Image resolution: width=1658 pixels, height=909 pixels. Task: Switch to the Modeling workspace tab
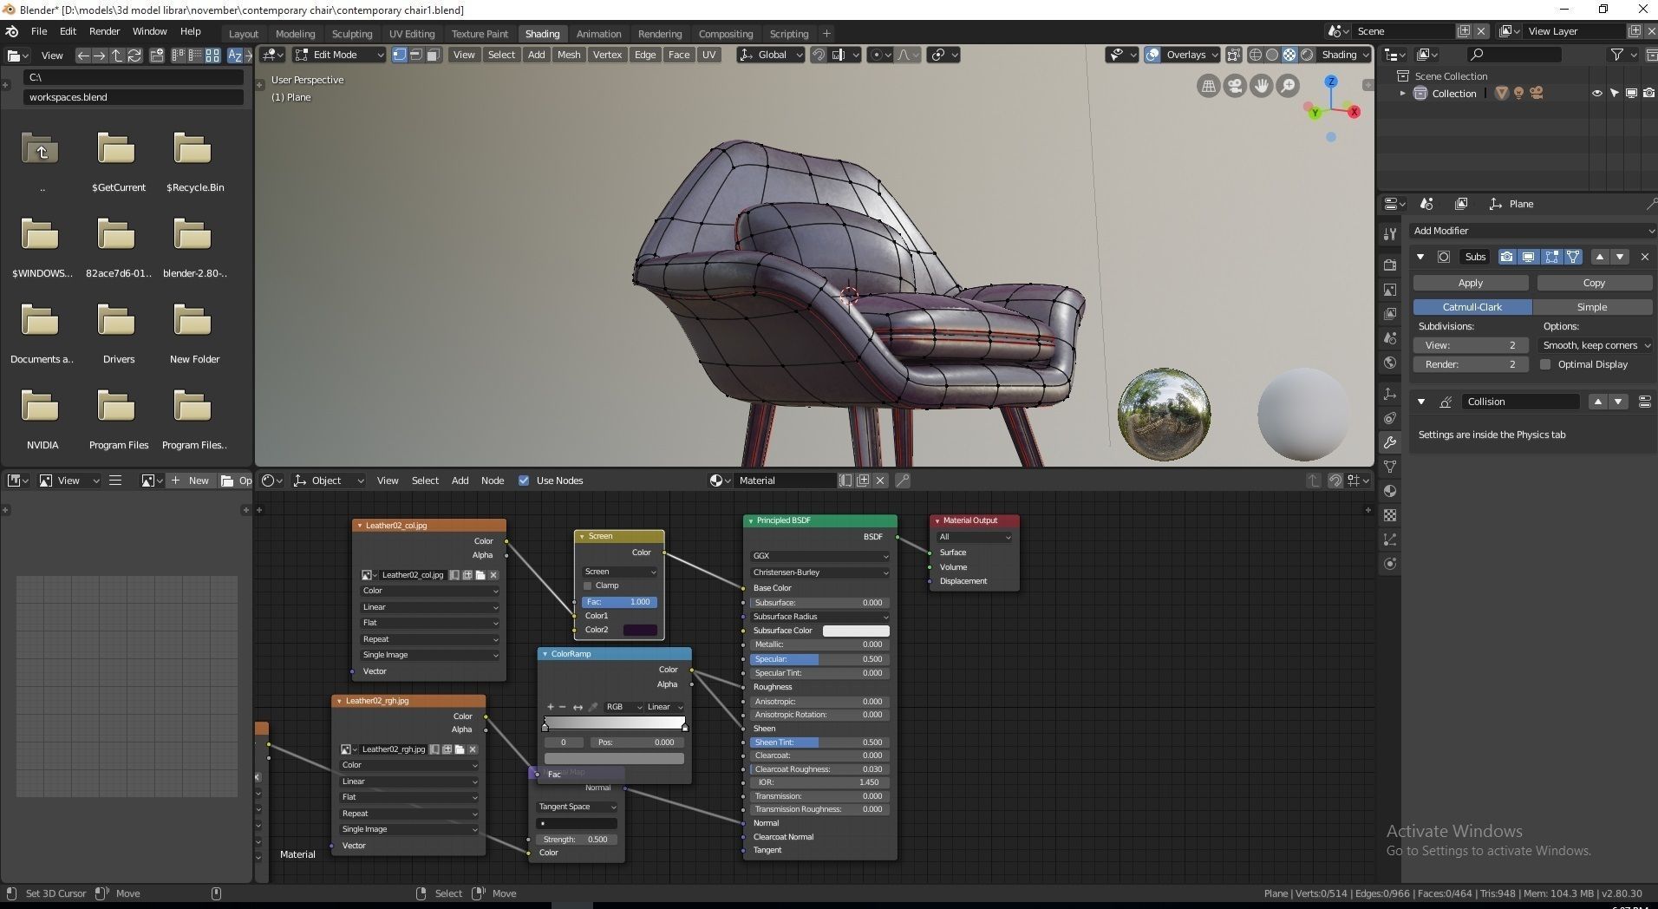click(x=295, y=34)
